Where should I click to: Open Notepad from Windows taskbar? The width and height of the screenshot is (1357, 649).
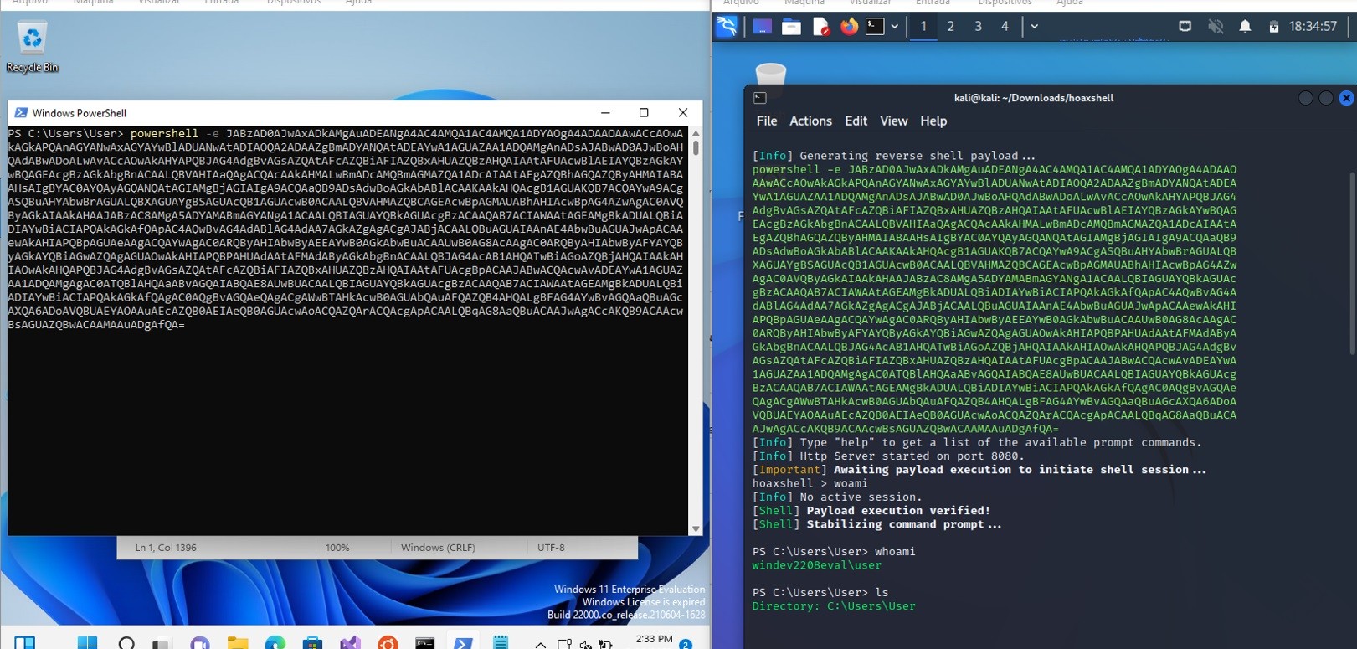point(501,642)
